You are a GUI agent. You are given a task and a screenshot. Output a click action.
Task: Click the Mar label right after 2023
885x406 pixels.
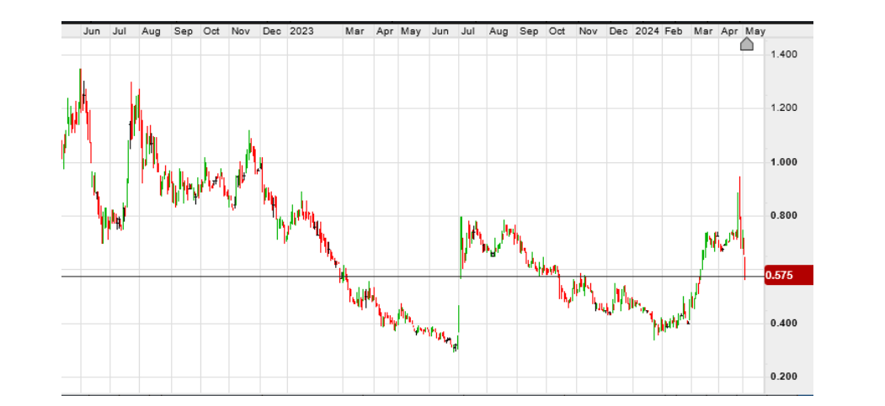point(355,32)
